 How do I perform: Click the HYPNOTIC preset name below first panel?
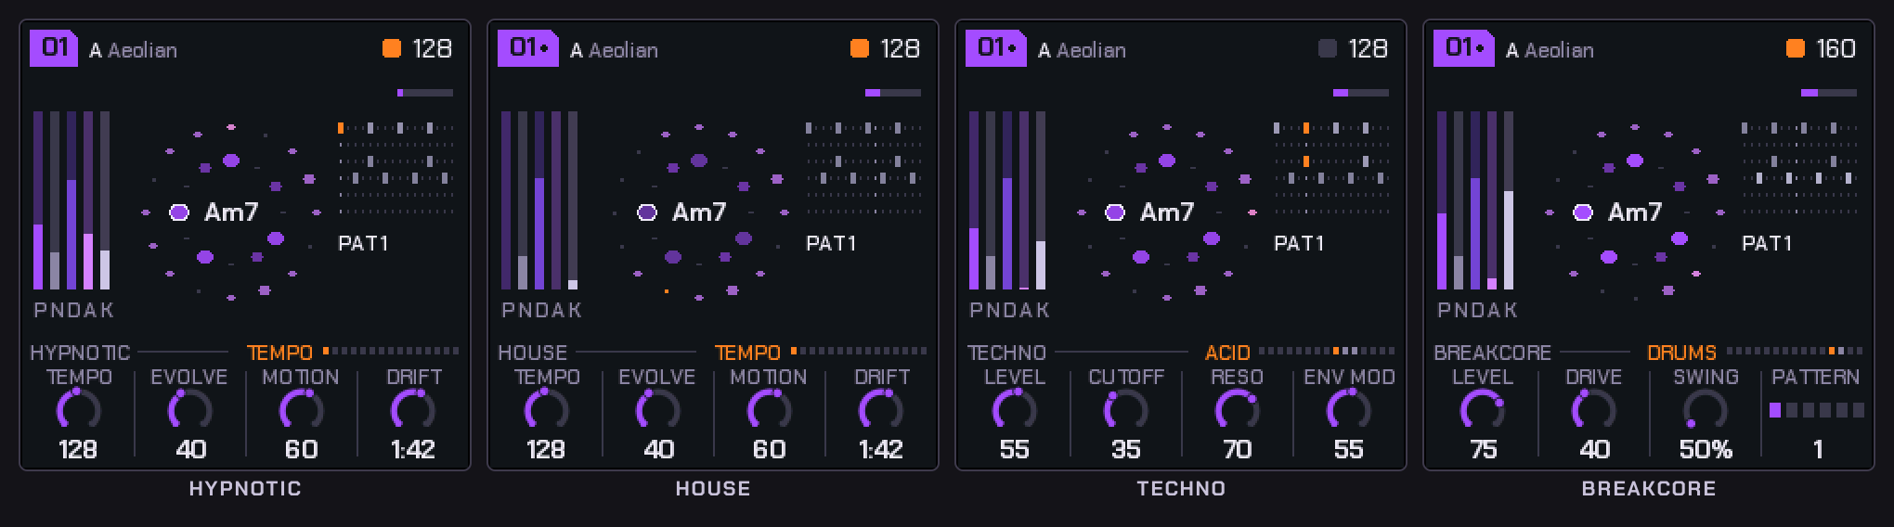click(x=245, y=488)
